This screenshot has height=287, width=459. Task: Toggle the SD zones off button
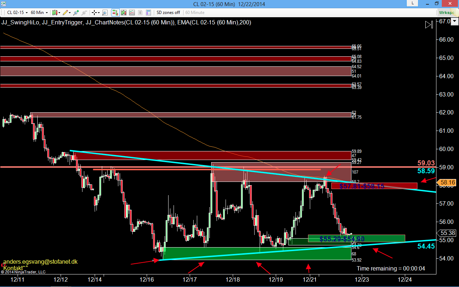[x=168, y=13]
